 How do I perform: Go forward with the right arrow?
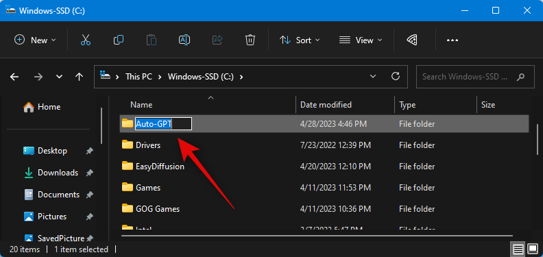tap(38, 77)
